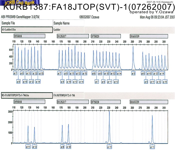Image resolution: width=175 pixels, height=150 pixels.
Task: Click 'al 11' allele label under sample D7S820 peak
Action: pyautogui.click(x=109, y=147)
